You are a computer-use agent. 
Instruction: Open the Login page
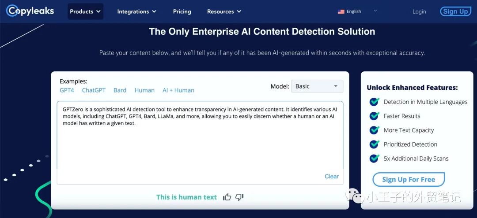click(419, 11)
